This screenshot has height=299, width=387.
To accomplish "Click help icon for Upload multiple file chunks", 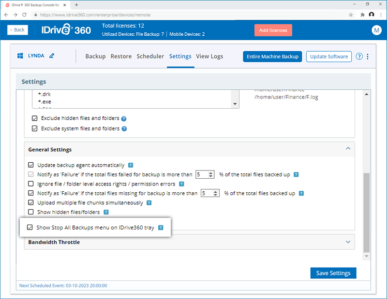I will [x=149, y=202].
